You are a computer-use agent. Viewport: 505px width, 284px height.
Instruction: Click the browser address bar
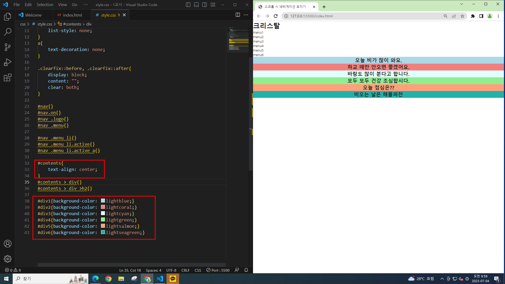[x=363, y=16]
